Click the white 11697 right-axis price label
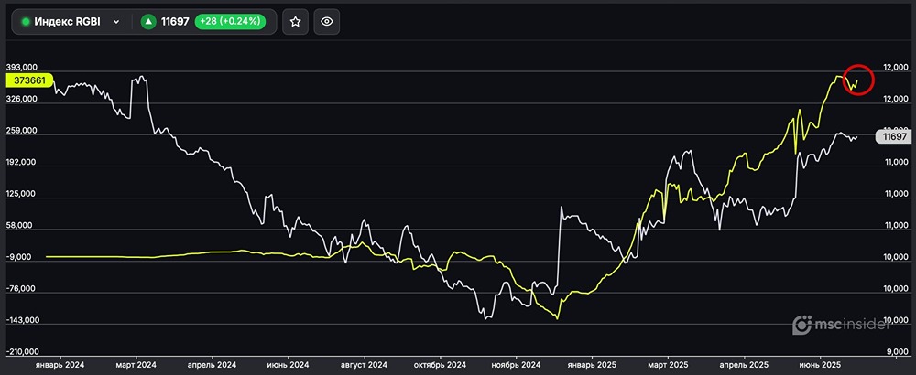Image resolution: width=916 pixels, height=375 pixels. tap(891, 137)
